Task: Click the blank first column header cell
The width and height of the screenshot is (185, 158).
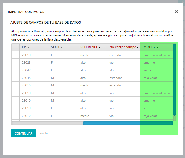Action: click(x=15, y=47)
